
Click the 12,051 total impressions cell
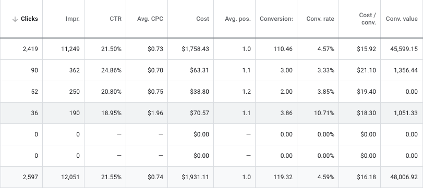63,177
